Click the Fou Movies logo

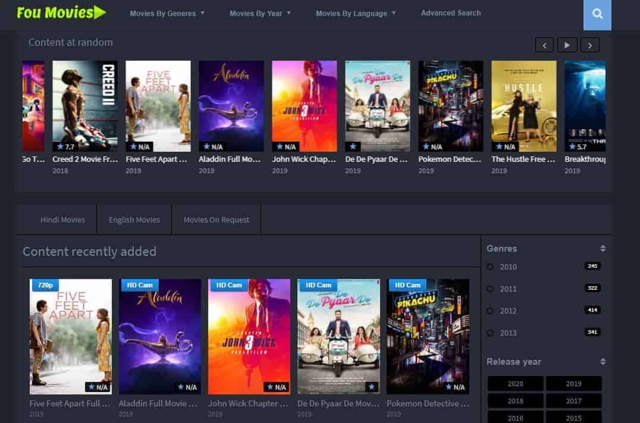pyautogui.click(x=61, y=12)
